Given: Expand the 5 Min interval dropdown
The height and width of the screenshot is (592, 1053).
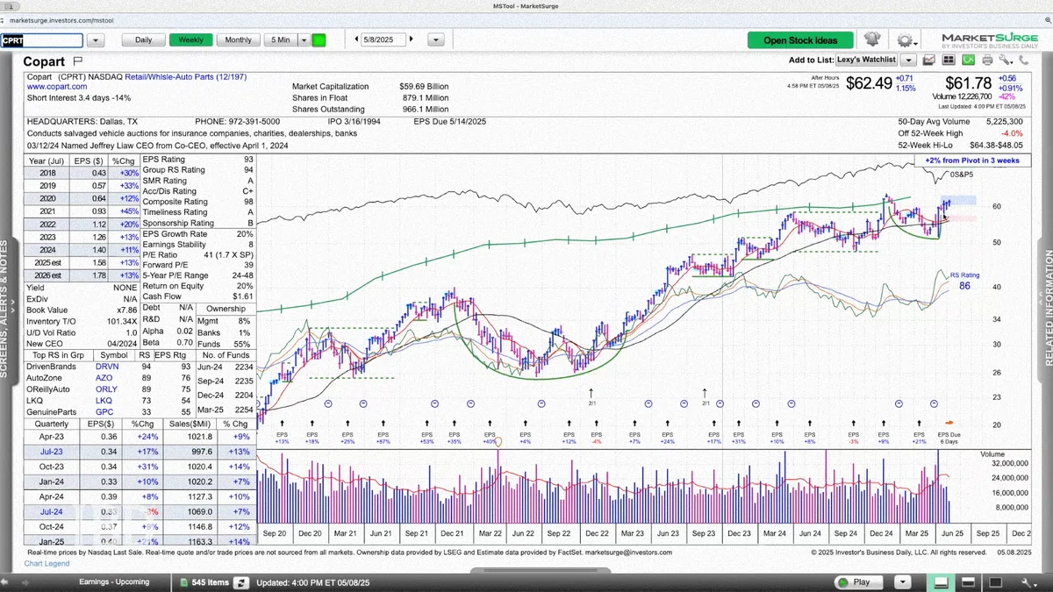Looking at the screenshot, I should (x=304, y=40).
